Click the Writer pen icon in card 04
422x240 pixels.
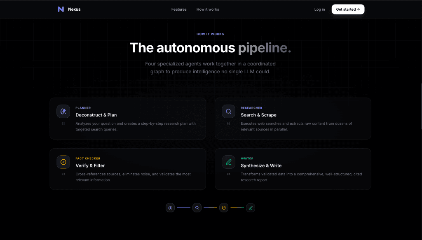tap(228, 162)
